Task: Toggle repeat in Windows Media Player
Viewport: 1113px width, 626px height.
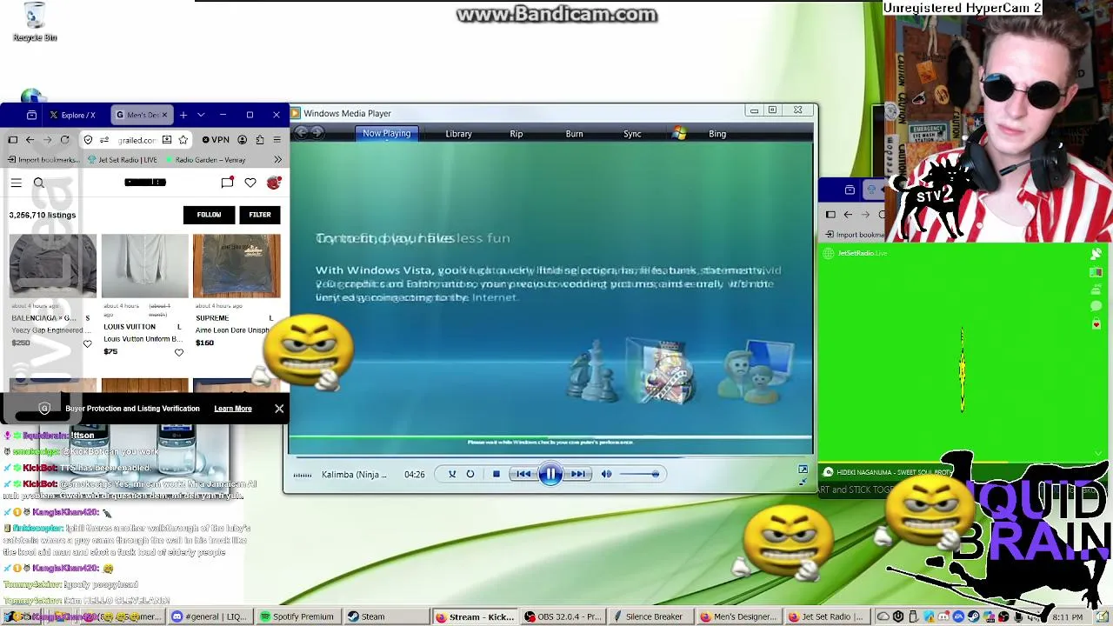Action: (x=470, y=474)
